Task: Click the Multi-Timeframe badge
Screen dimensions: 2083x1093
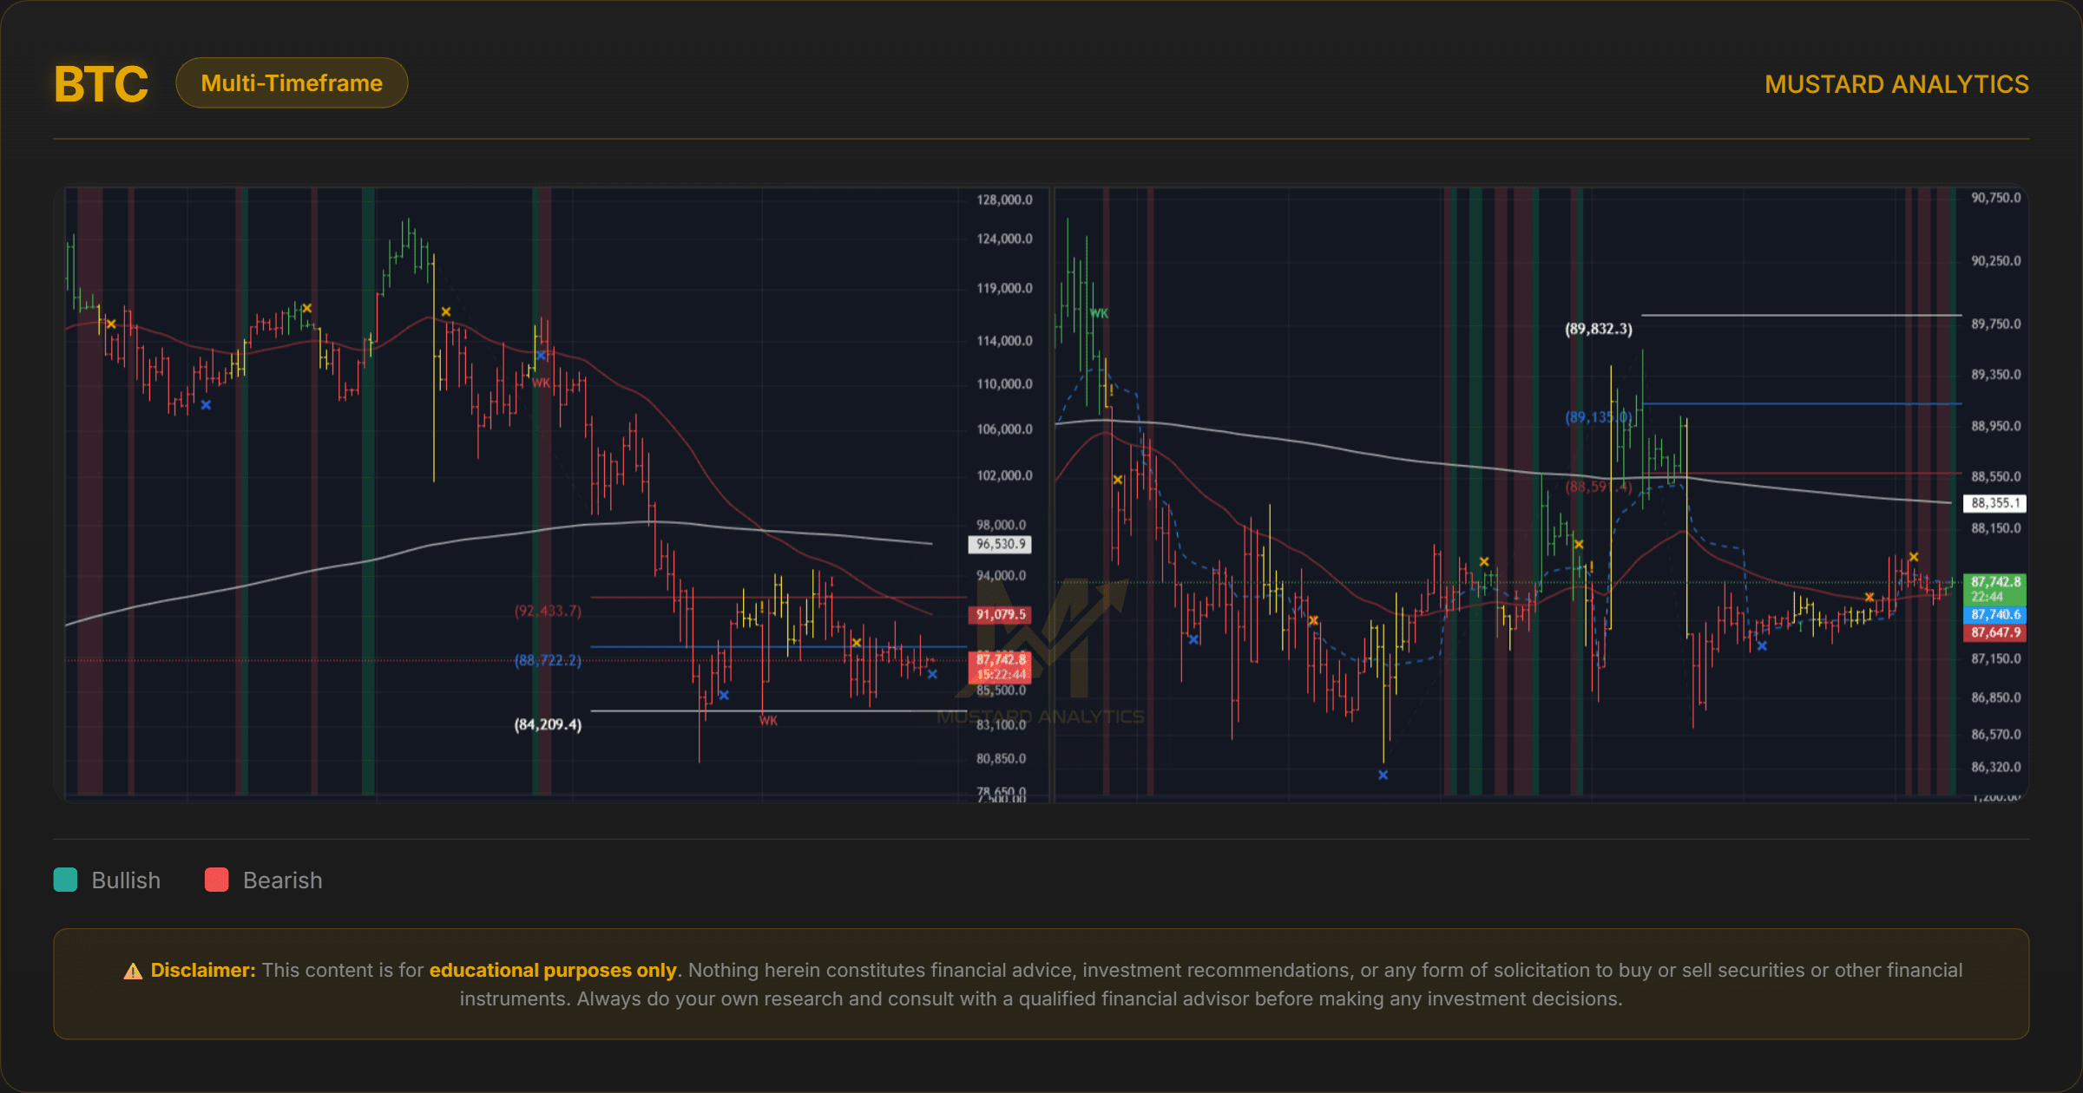Action: (x=292, y=83)
